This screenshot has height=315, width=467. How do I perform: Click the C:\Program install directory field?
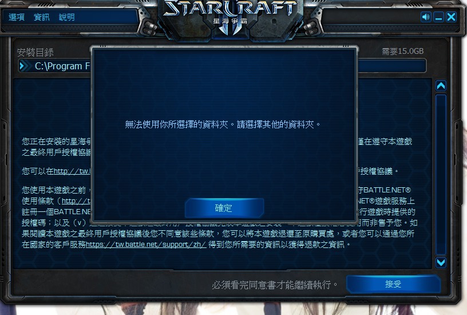pyautogui.click(x=222, y=66)
